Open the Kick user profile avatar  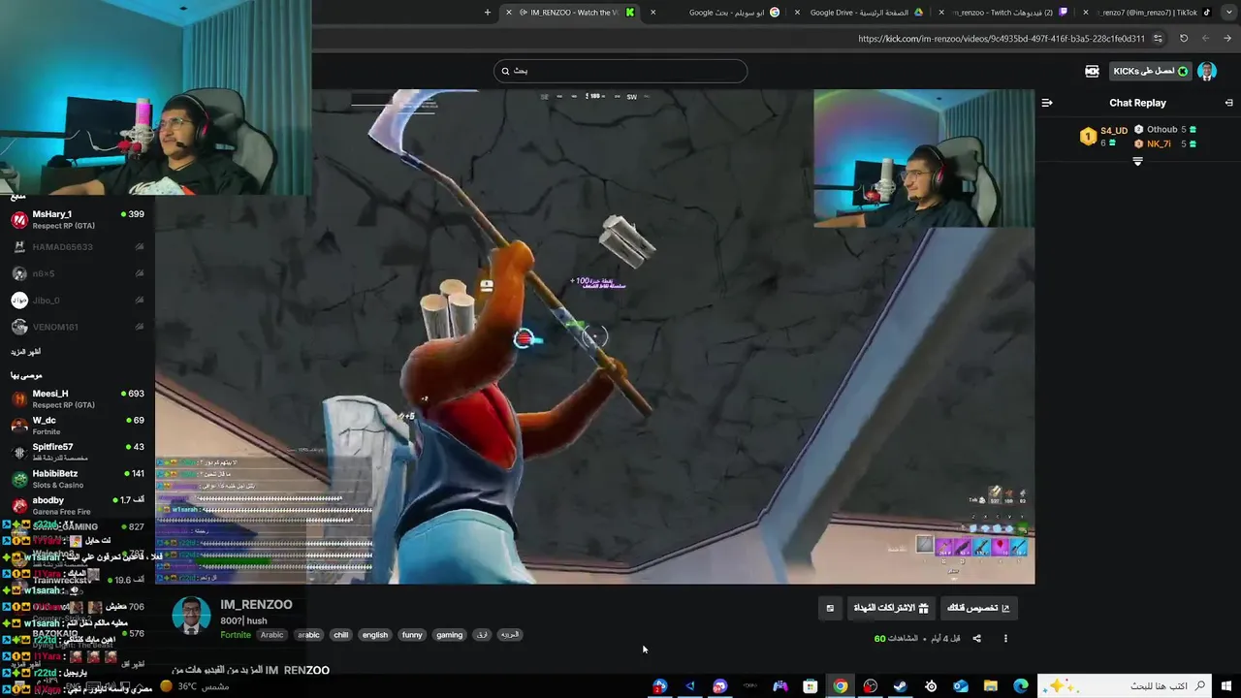pos(1207,71)
